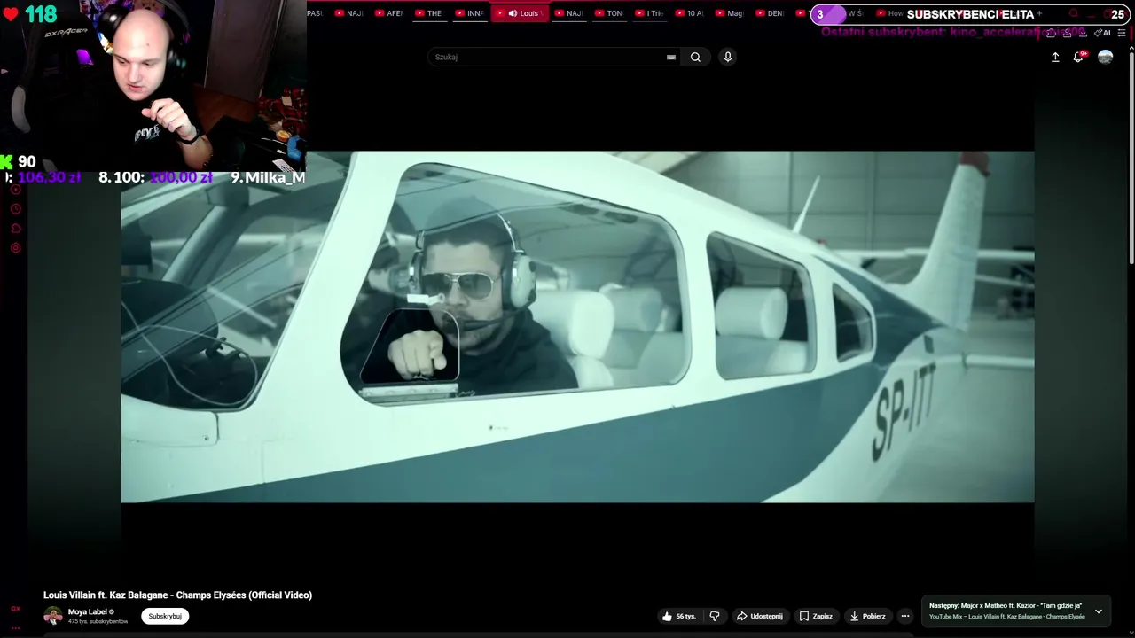Click the video player frame
Screen dimensions: 1135x638
pos(577,327)
